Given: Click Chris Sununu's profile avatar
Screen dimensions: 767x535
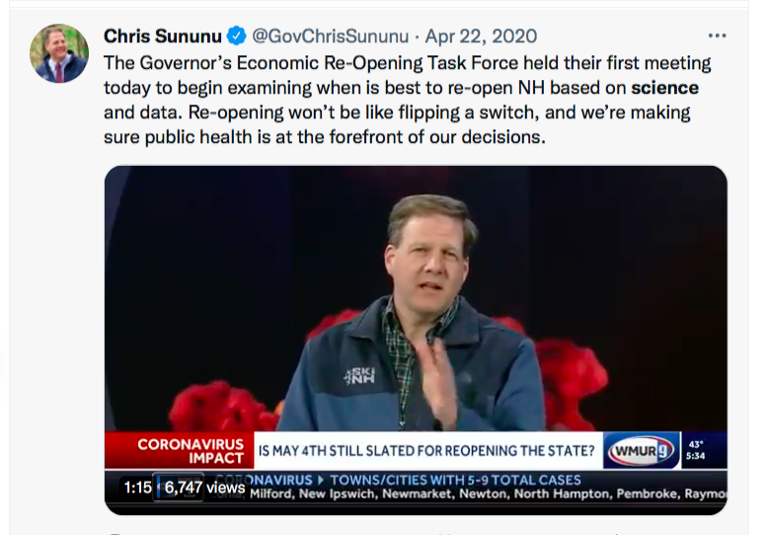Looking at the screenshot, I should 59,54.
